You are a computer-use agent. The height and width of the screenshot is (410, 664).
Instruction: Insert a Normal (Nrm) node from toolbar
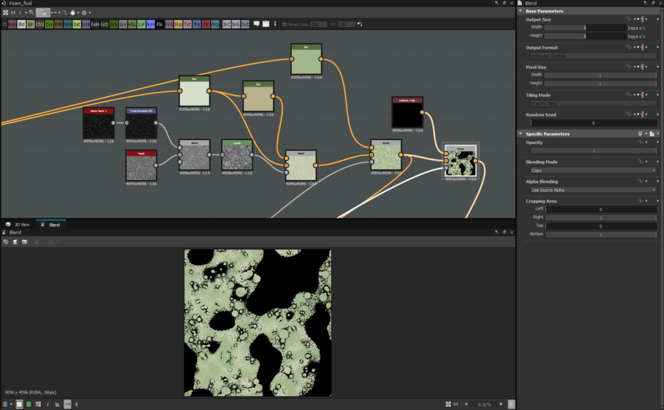coord(150,25)
